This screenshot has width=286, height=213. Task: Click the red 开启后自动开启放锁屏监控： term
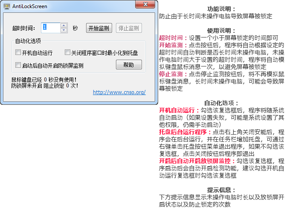click(x=197, y=161)
